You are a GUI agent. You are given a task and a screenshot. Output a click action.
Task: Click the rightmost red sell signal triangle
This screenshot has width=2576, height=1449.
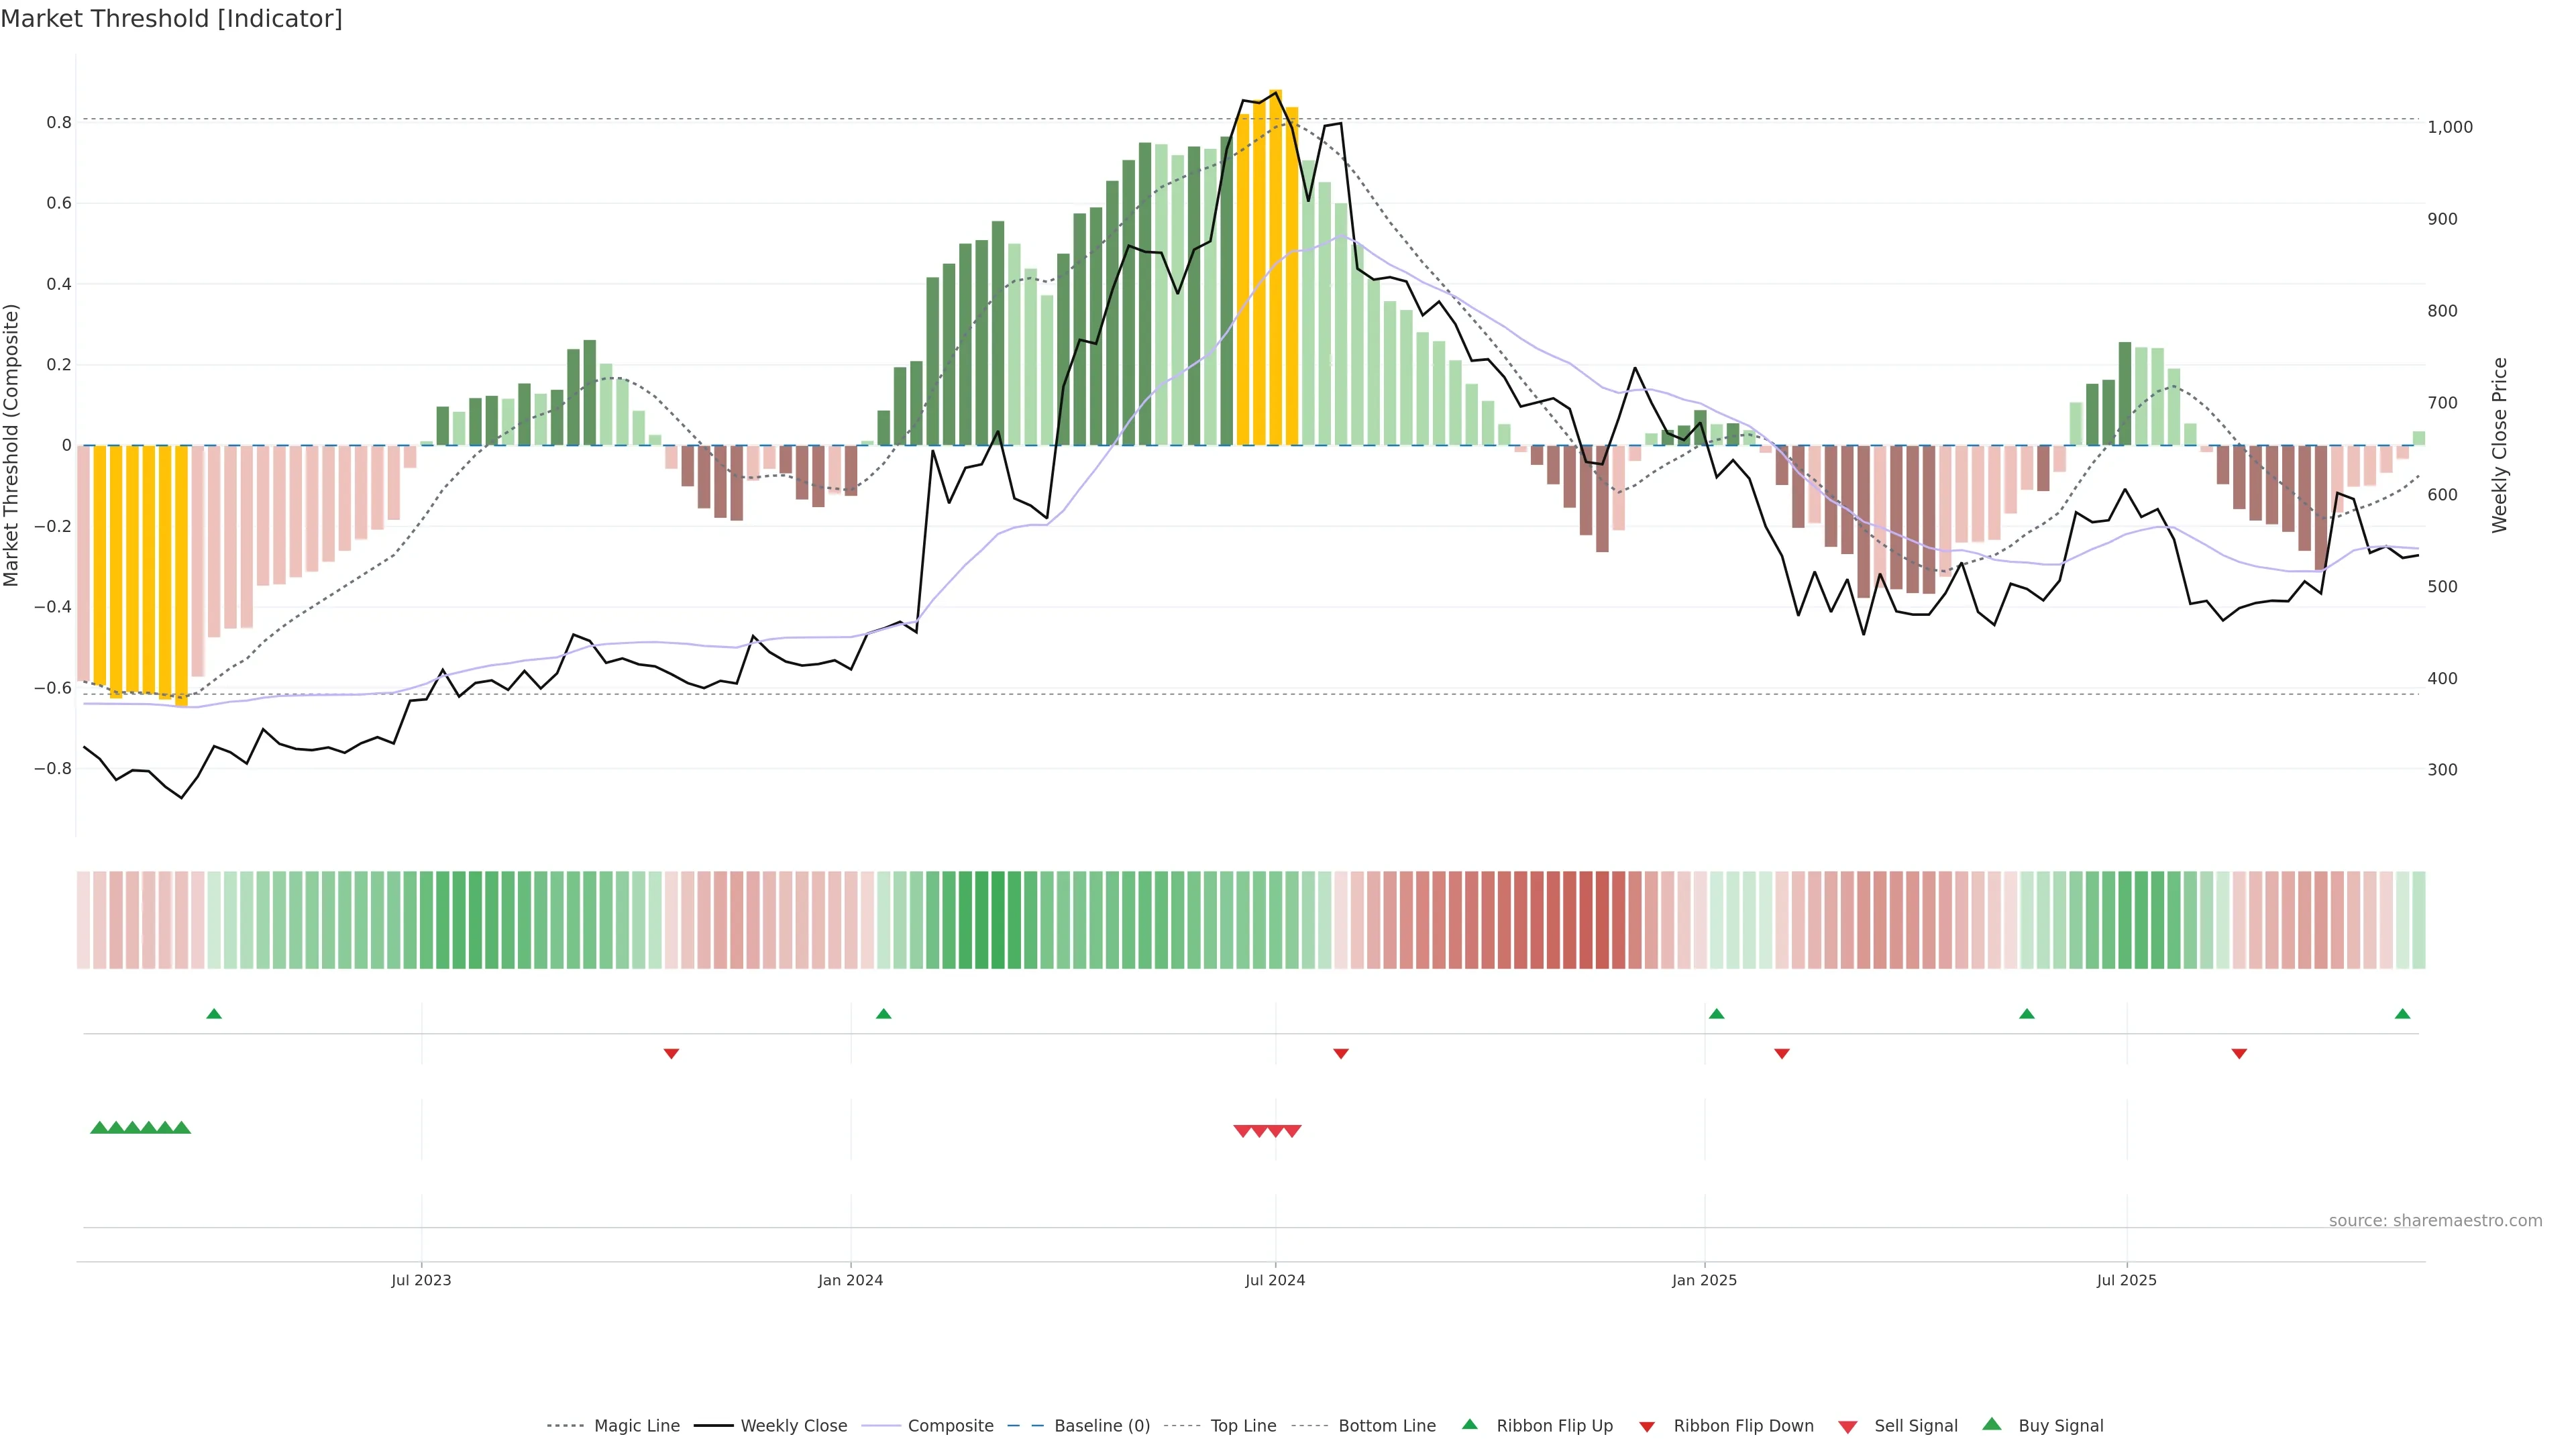point(1292,1131)
